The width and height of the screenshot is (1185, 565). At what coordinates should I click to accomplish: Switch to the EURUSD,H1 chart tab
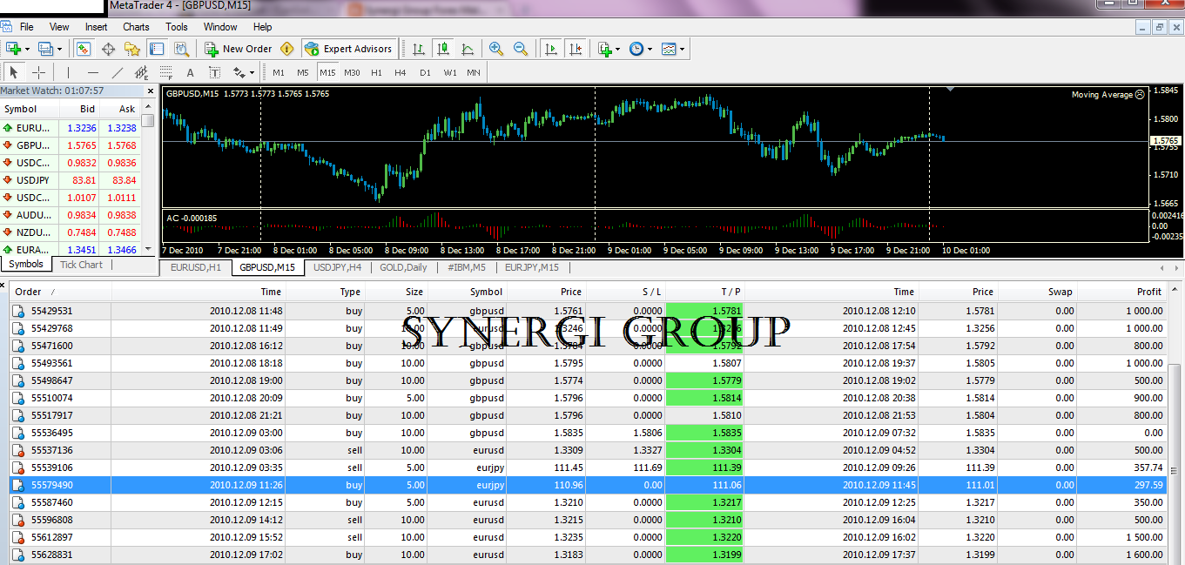point(196,267)
